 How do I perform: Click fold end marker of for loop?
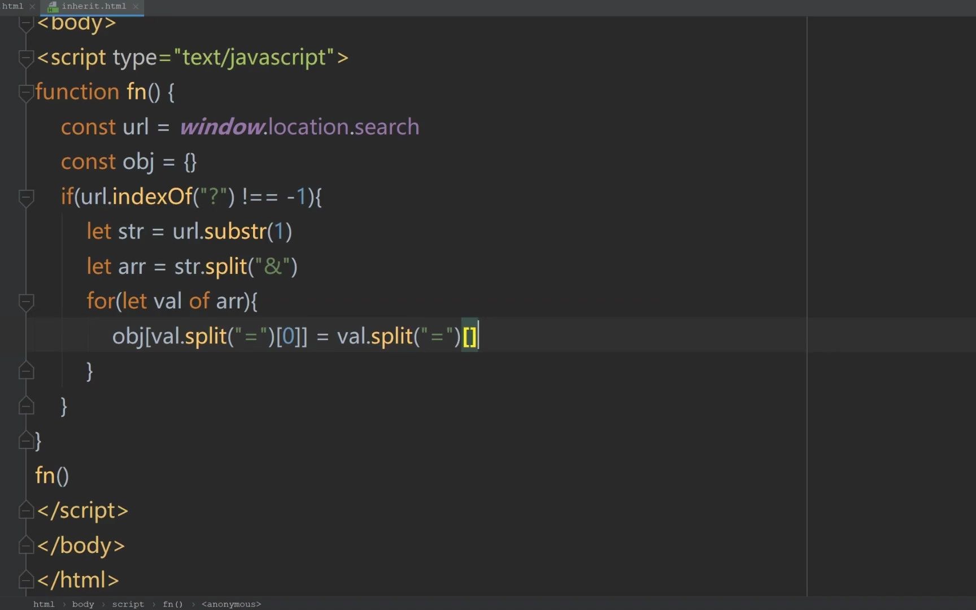(x=25, y=371)
